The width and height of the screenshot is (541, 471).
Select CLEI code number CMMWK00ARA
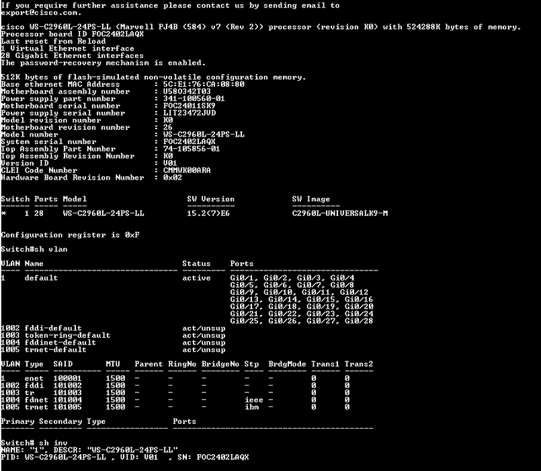(187, 171)
